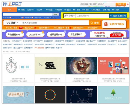Open the 分析报告PPT category link
The height and width of the screenshot is (105, 131).
(59, 41)
